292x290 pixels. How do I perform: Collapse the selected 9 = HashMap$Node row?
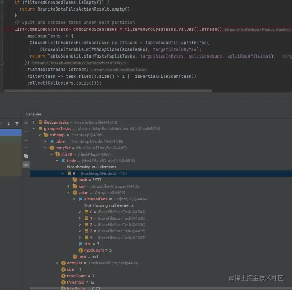[62, 173]
